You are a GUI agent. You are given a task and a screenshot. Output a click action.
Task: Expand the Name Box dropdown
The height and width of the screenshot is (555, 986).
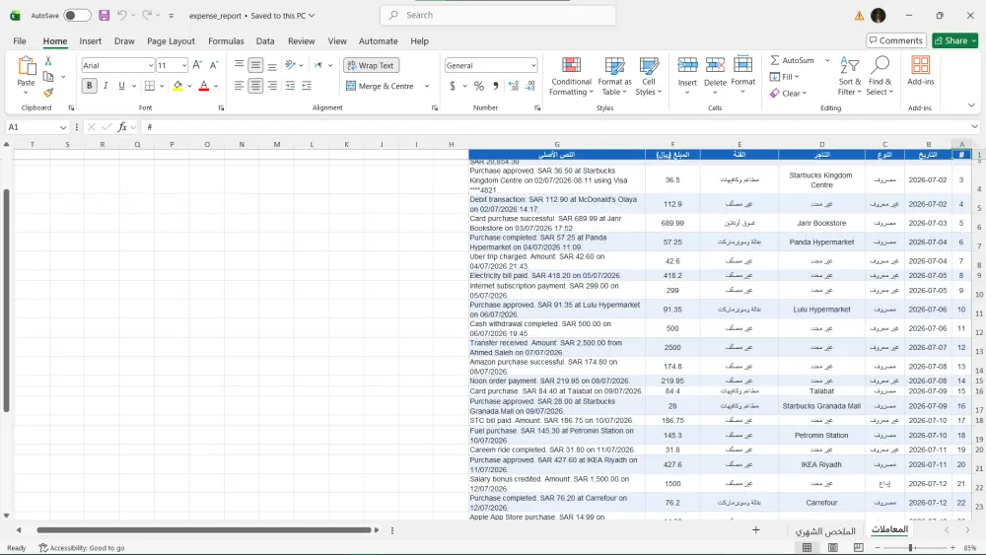click(63, 127)
